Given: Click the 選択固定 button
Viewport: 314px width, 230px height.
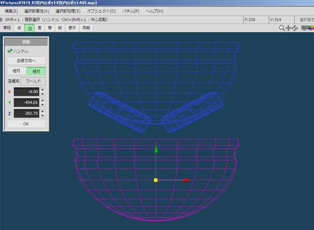Looking at the screenshot, I should [x=306, y=20].
